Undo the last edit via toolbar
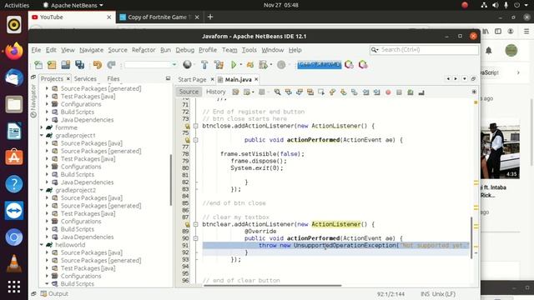This screenshot has width=534, height=300. coord(98,65)
